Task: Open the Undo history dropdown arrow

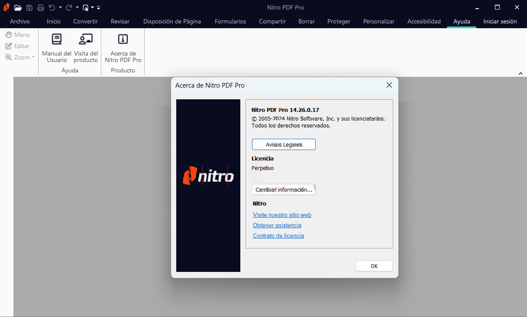Action: [60, 7]
